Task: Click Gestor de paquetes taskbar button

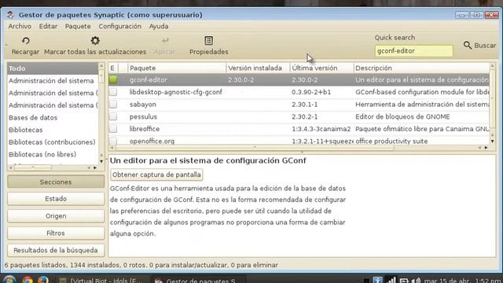Action: point(199,280)
